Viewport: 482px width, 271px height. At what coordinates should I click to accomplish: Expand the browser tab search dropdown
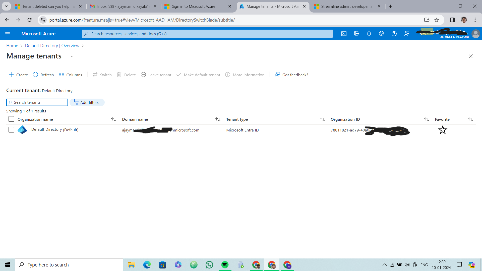coord(6,7)
